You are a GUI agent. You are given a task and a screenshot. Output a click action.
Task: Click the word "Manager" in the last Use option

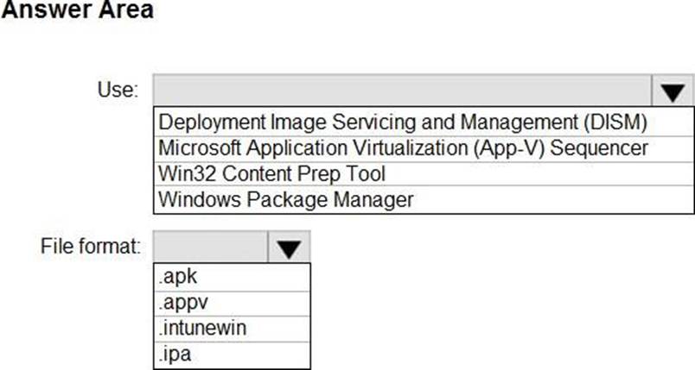373,200
